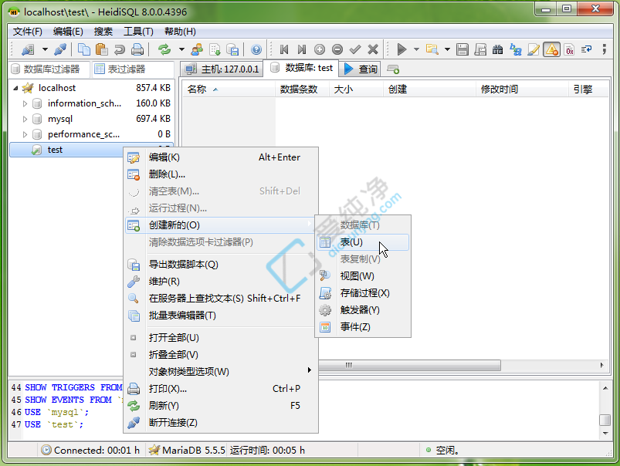Open the 搜索 menu
Screen dimensions: 620x466
[x=103, y=32]
